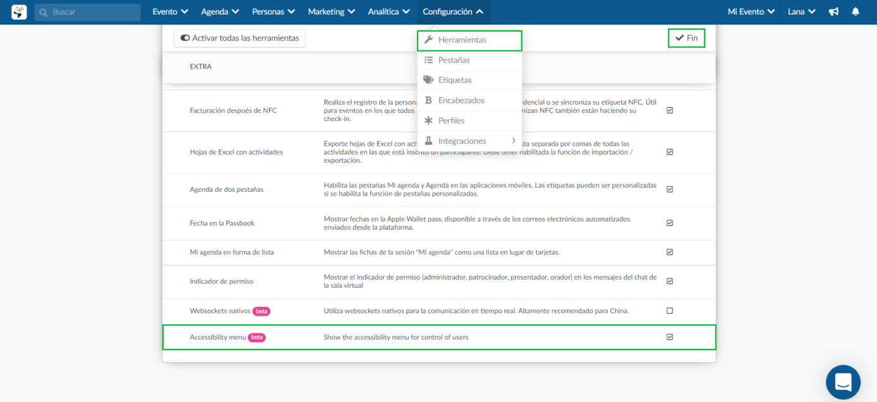Click the app logo in top-left corner

pyautogui.click(x=19, y=12)
